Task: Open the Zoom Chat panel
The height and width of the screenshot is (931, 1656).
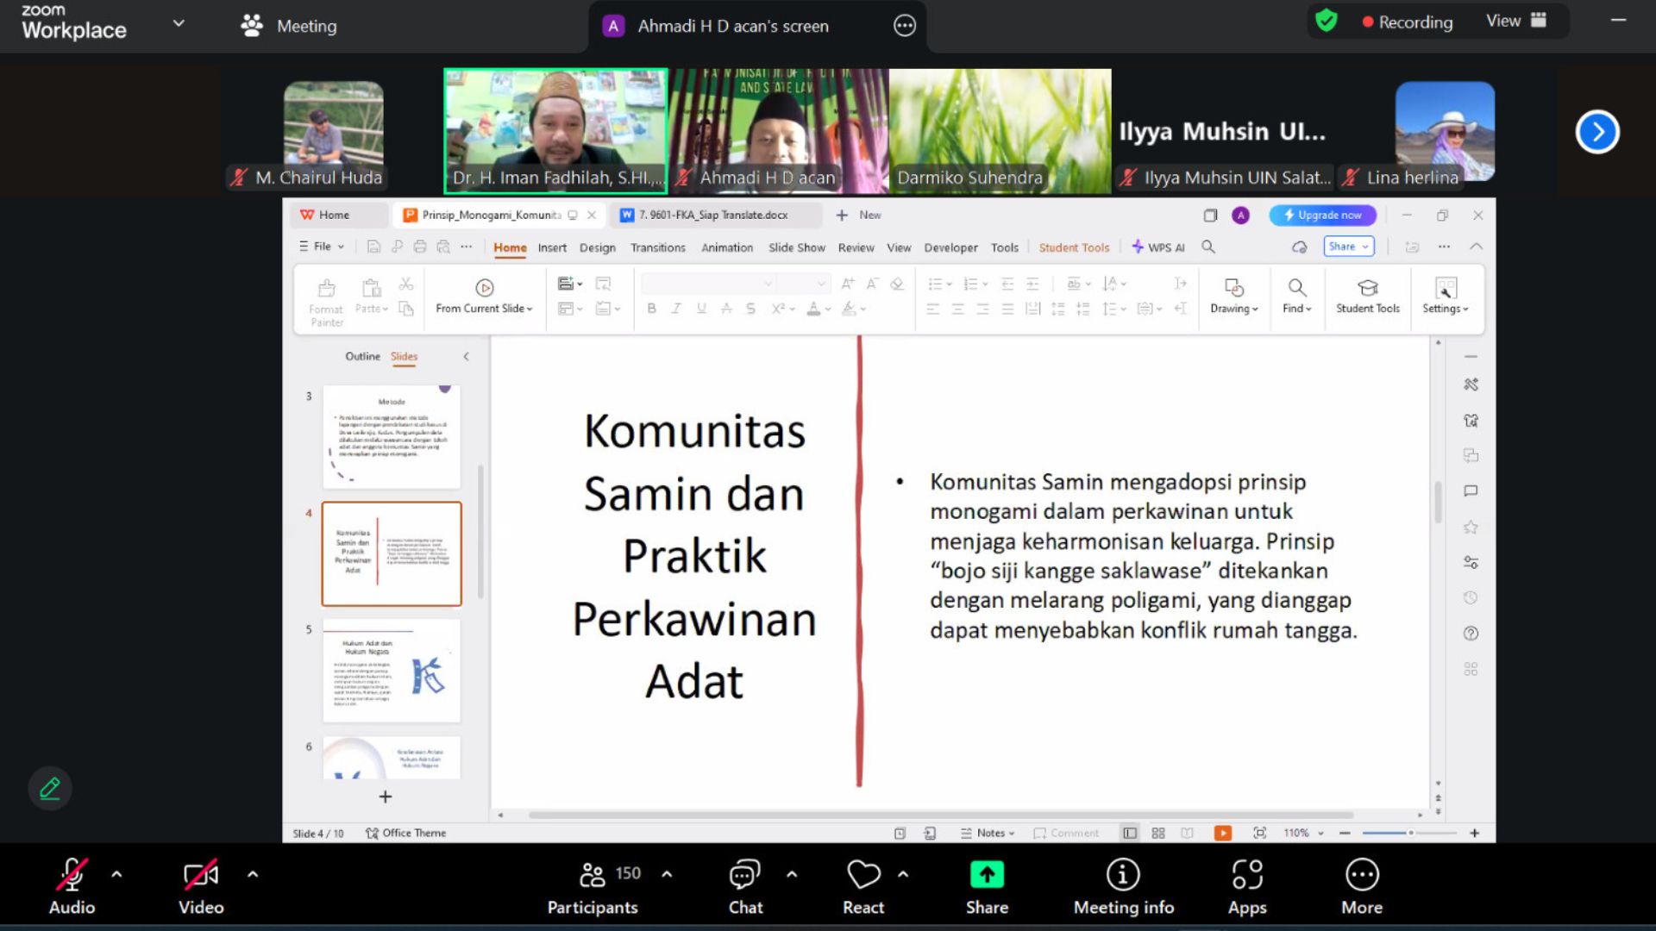Action: [x=745, y=886]
